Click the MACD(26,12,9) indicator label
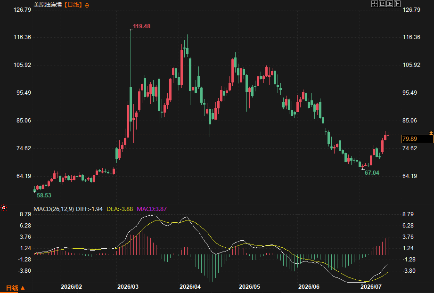Viewport: 434px width, 293px height. 54,209
